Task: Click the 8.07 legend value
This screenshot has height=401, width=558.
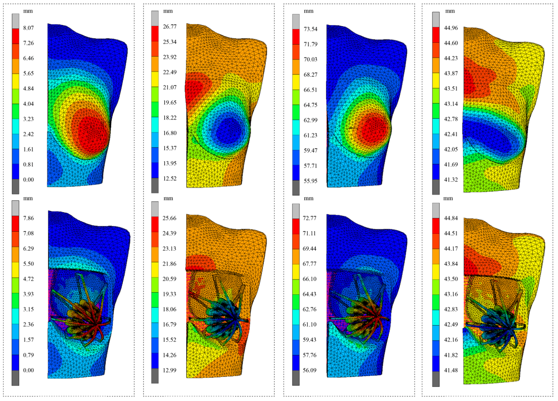Action: click(x=29, y=28)
